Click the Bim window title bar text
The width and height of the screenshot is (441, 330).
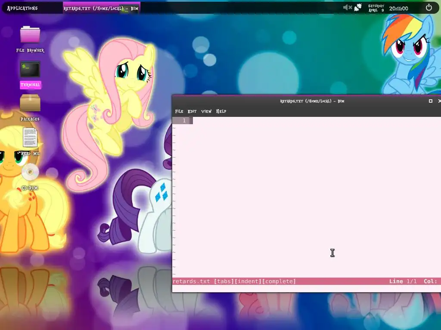(x=312, y=101)
